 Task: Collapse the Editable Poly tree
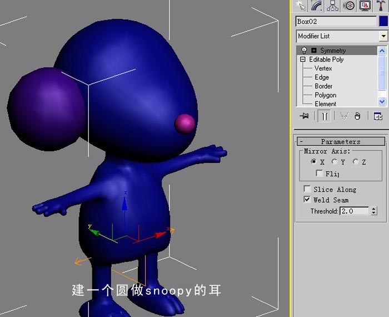tap(302, 59)
